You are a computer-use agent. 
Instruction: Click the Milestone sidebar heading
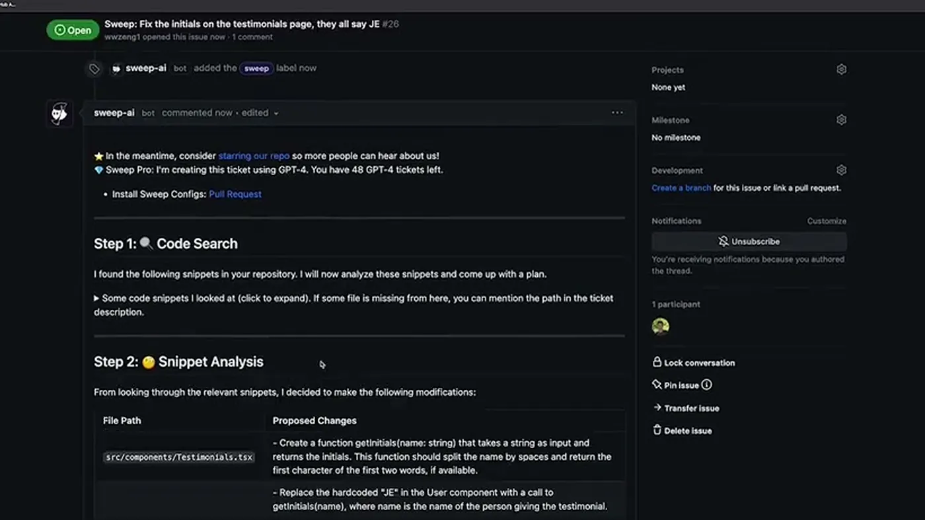(x=670, y=120)
